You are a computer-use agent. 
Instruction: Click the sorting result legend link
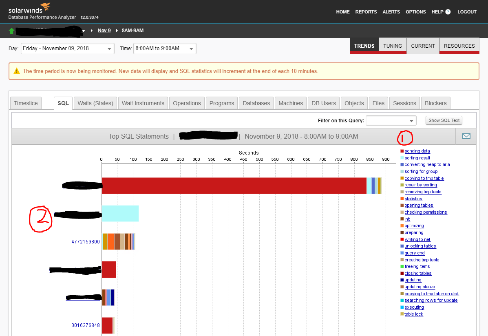[x=417, y=158]
